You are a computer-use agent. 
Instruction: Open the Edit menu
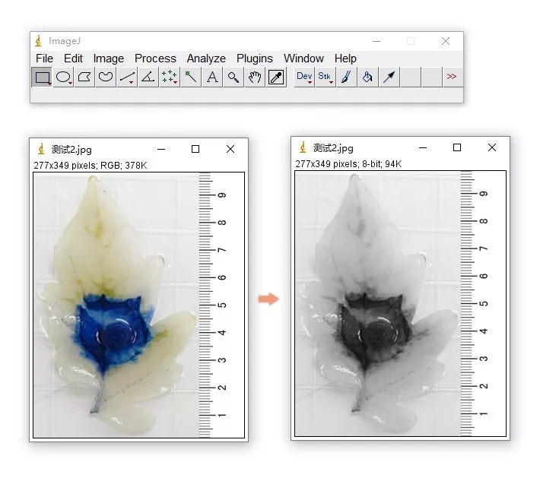click(x=73, y=59)
